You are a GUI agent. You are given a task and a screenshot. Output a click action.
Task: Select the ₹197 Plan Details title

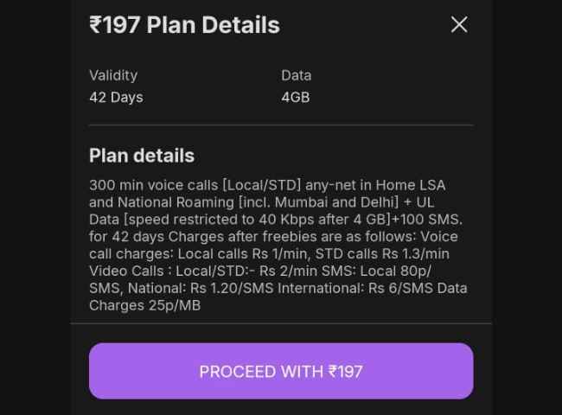point(184,25)
